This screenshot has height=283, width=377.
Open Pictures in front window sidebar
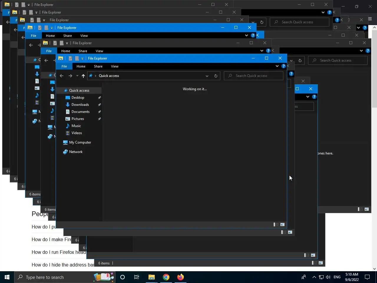tap(78, 119)
